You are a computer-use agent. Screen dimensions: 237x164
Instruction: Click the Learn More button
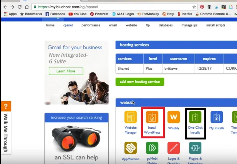[x=66, y=71]
